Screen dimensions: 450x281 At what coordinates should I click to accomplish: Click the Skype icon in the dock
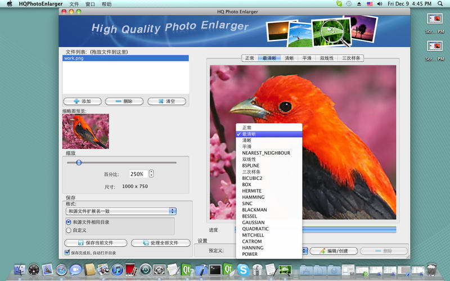(x=243, y=270)
